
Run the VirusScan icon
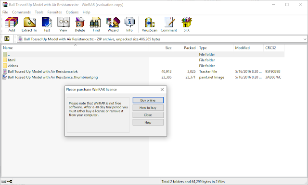point(150,24)
